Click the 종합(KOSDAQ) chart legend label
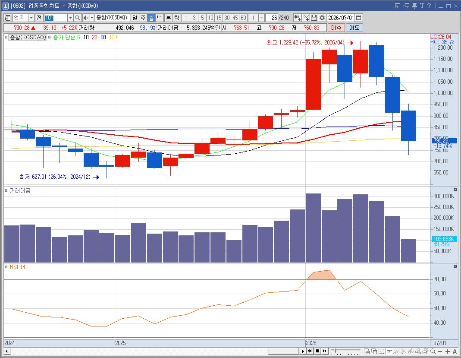461x358 pixels. 28,38
